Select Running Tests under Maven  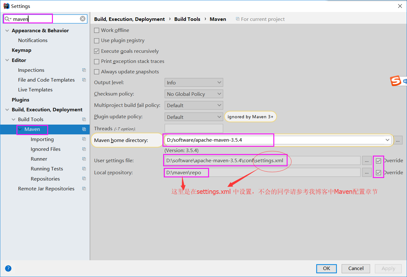tap(47, 169)
